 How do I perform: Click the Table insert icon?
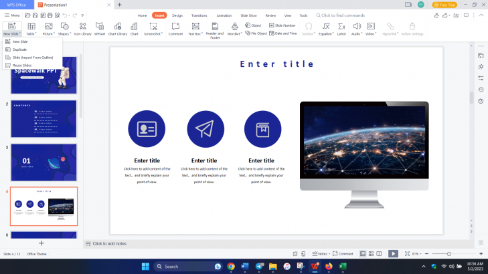point(31,27)
